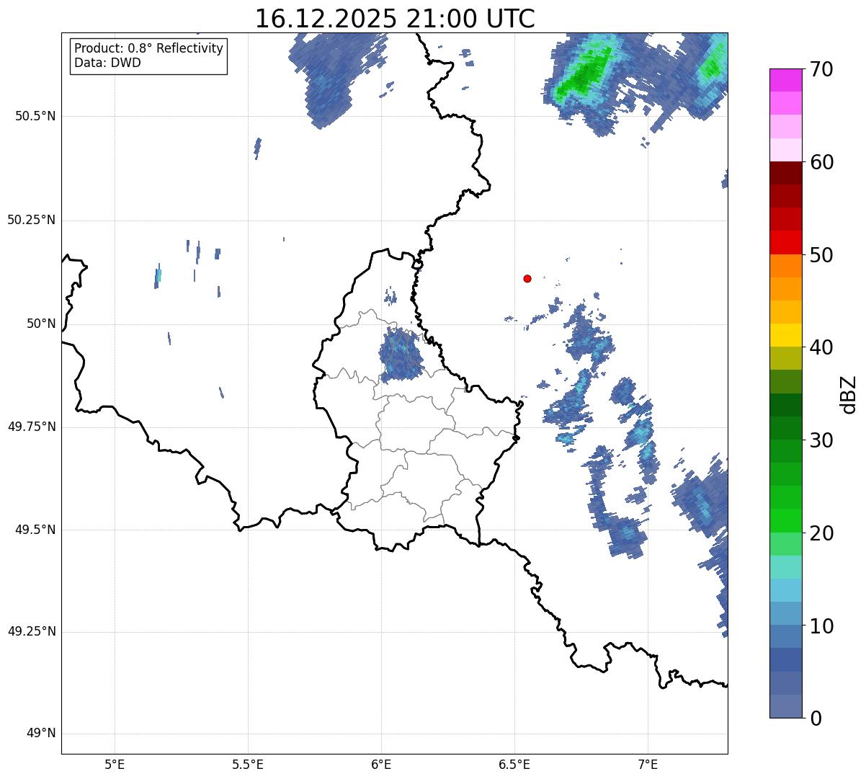Screen dimensions: 866x779
Task: Click the 6°E longitude label
Action: [x=381, y=765]
